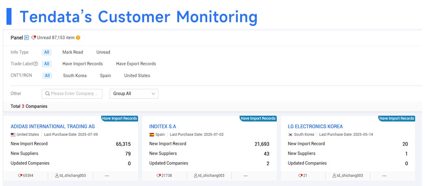Viewport: 425px width, 186px height.
Task: Select All in the Info Type filter
Action: tap(47, 52)
